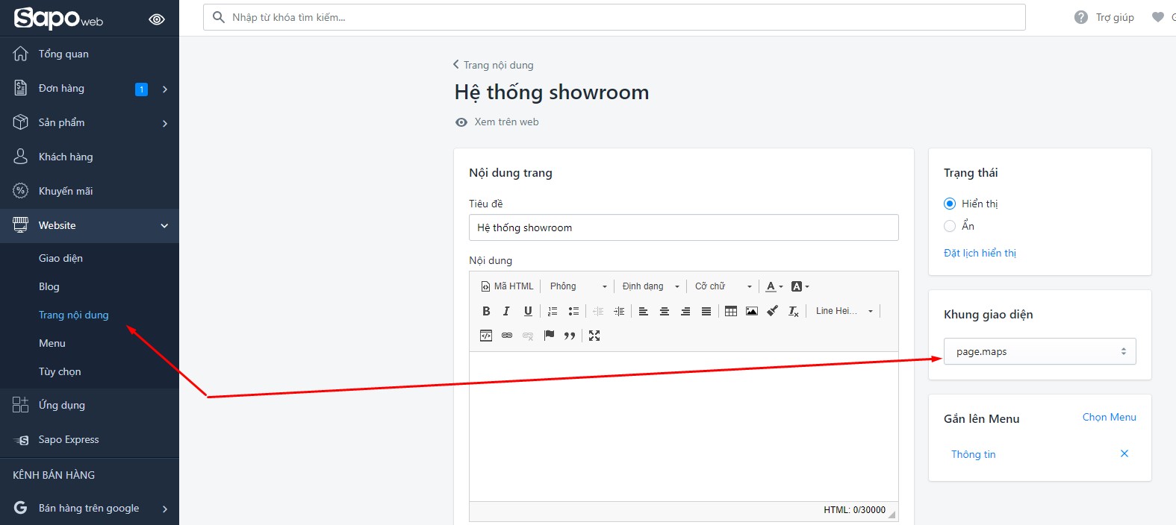This screenshot has width=1176, height=525.
Task: Align text right
Action: tap(685, 311)
